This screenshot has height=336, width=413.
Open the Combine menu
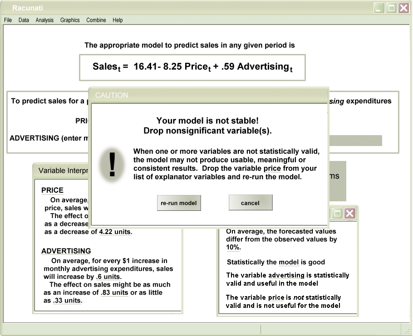click(x=96, y=20)
